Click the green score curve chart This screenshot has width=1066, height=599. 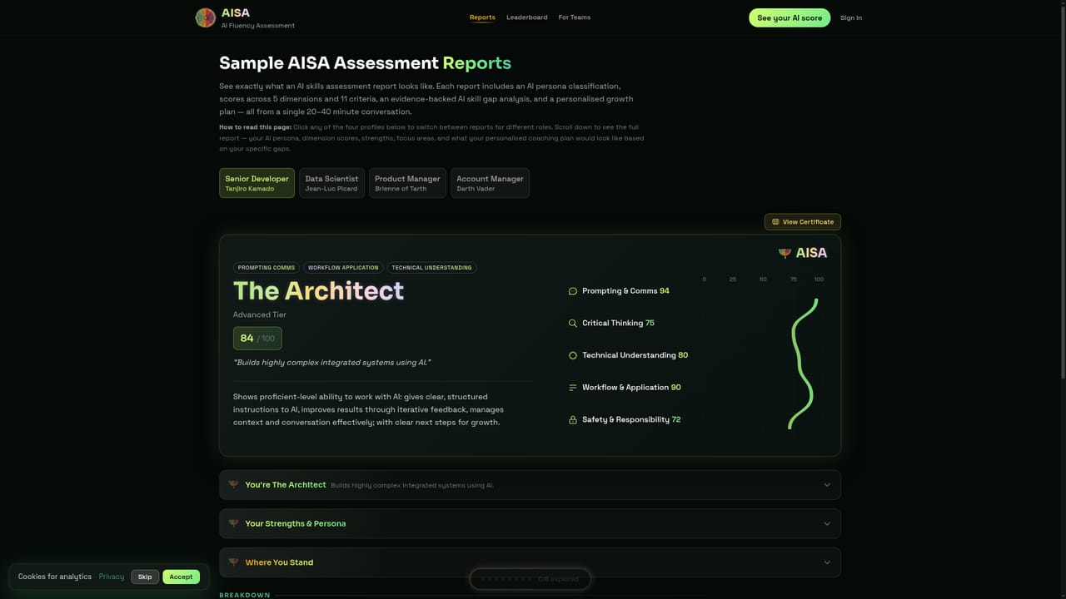click(803, 364)
